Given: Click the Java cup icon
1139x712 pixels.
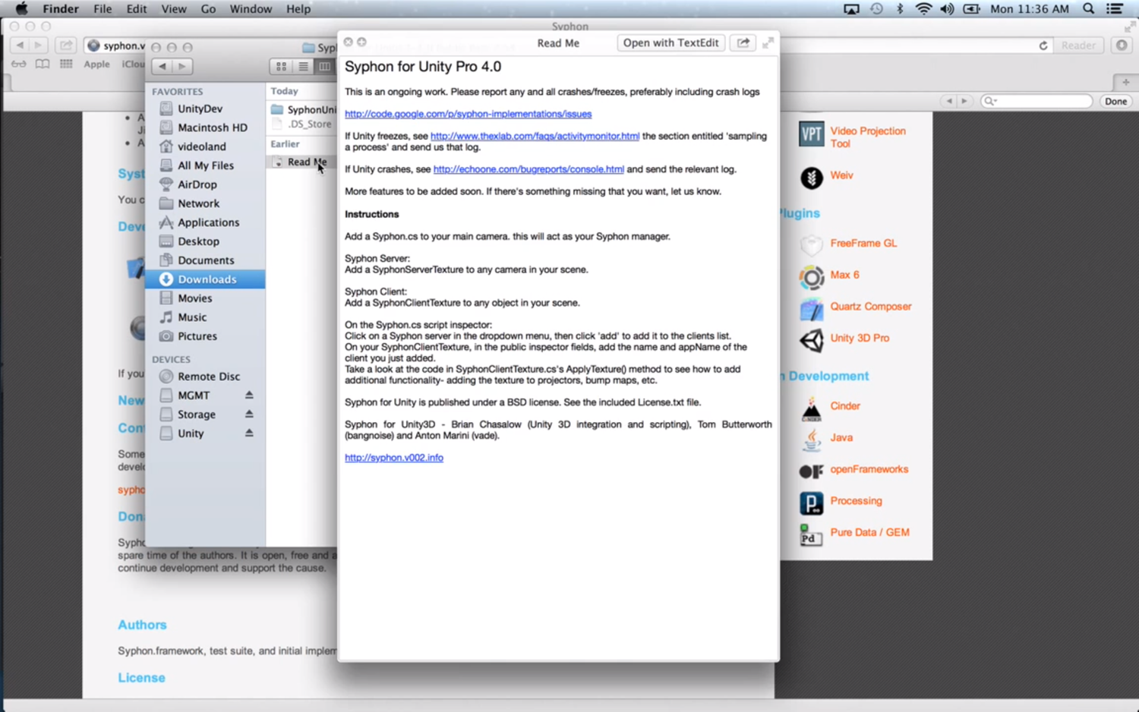Looking at the screenshot, I should (811, 439).
